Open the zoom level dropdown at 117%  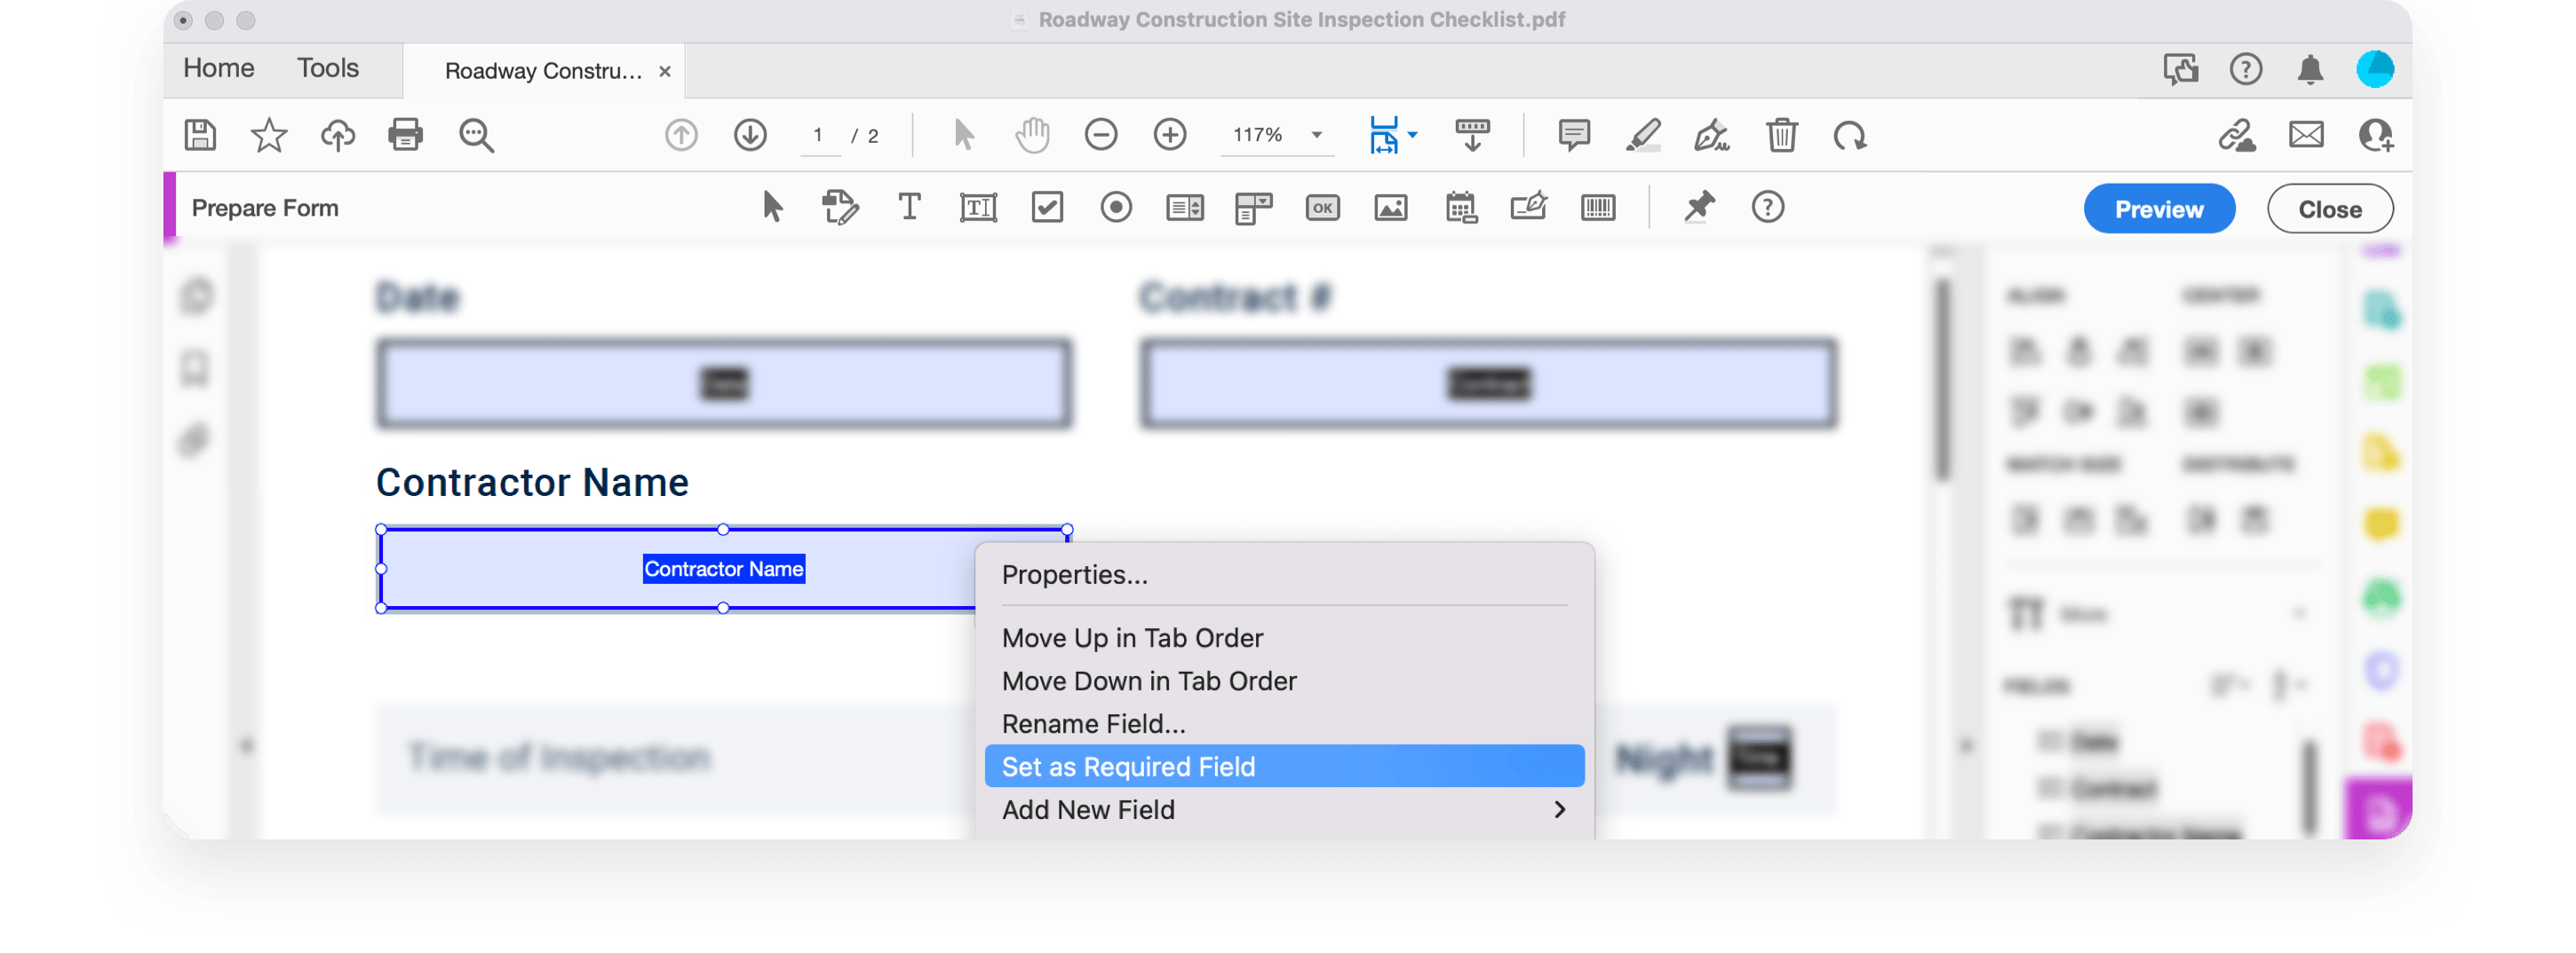1317,135
